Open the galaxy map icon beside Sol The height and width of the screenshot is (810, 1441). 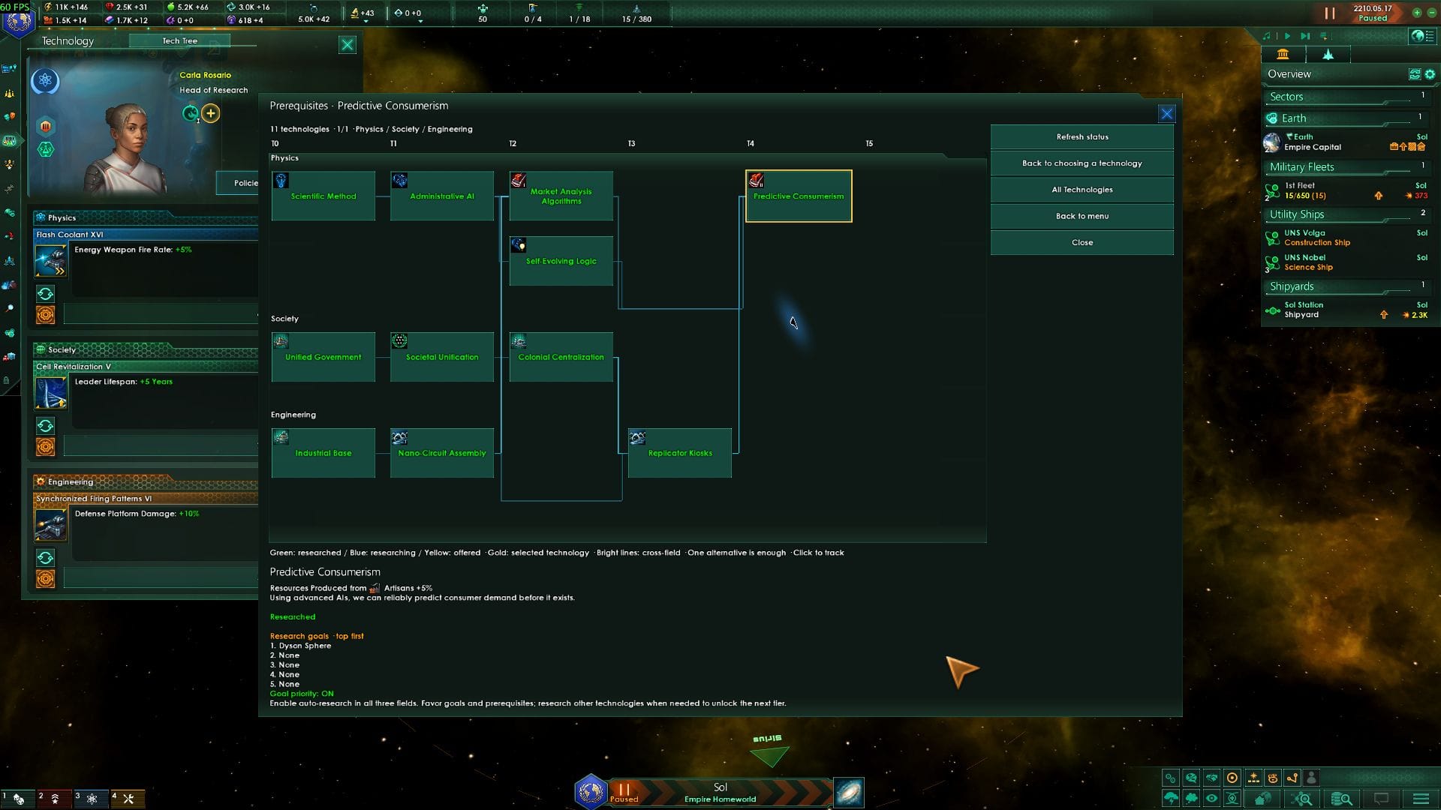pos(849,793)
